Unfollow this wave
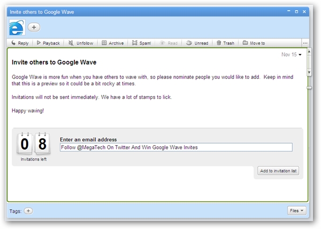Viewport: 321px width, 229px height. coord(81,43)
